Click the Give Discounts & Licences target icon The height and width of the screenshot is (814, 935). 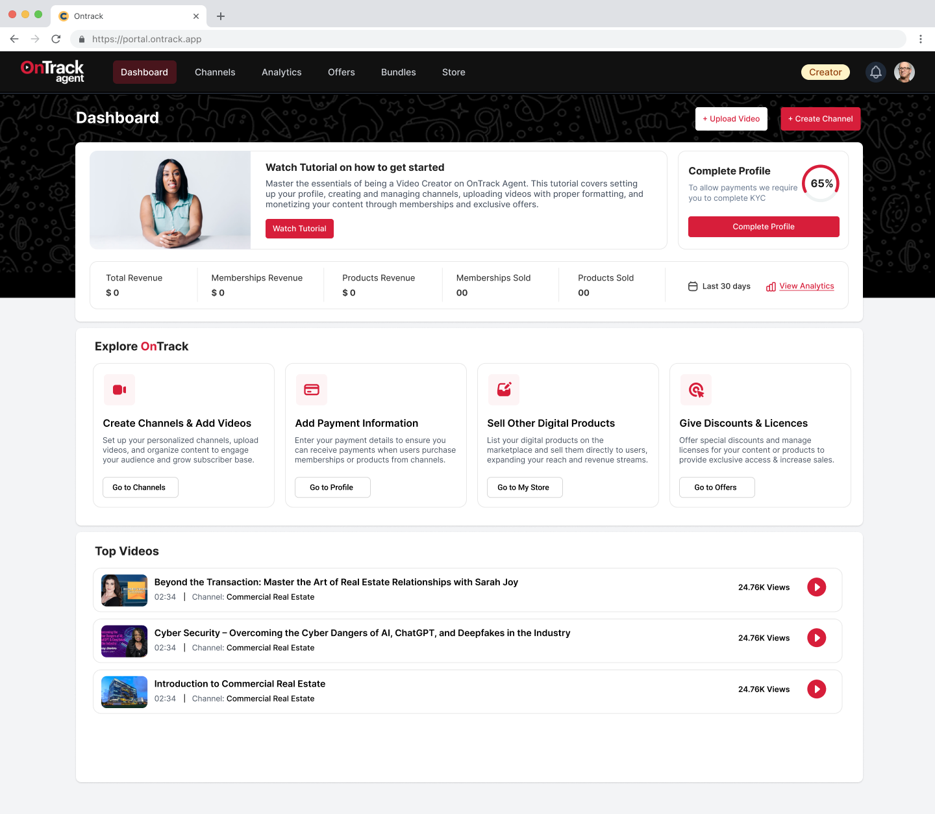(x=696, y=390)
